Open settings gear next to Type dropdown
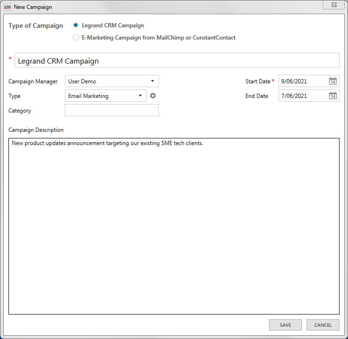348x339 pixels. click(x=153, y=96)
